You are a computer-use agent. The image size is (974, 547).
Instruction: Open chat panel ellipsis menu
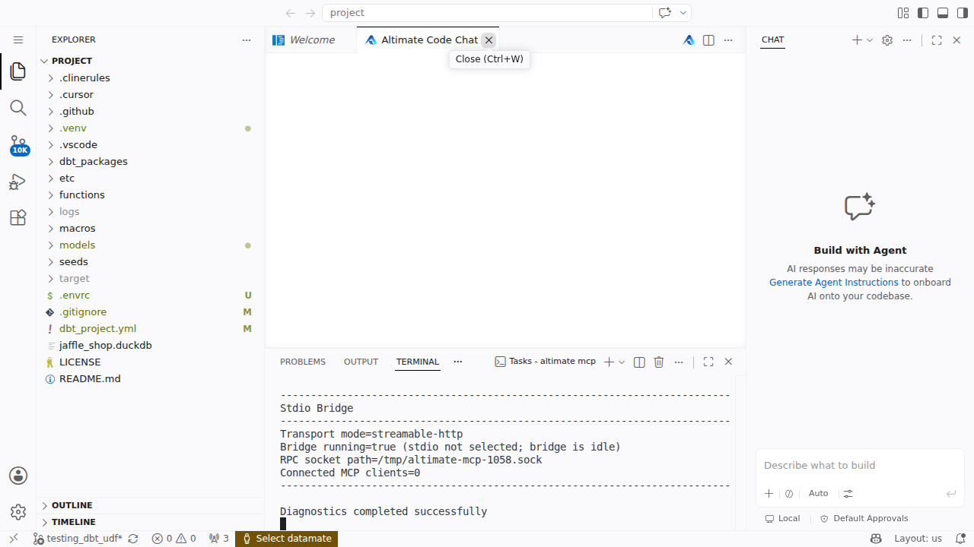point(907,40)
